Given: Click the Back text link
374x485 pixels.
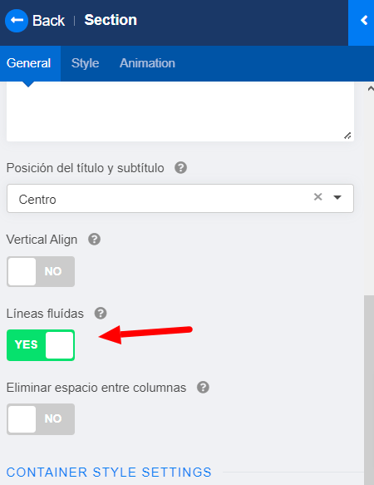Looking at the screenshot, I should tap(48, 21).
